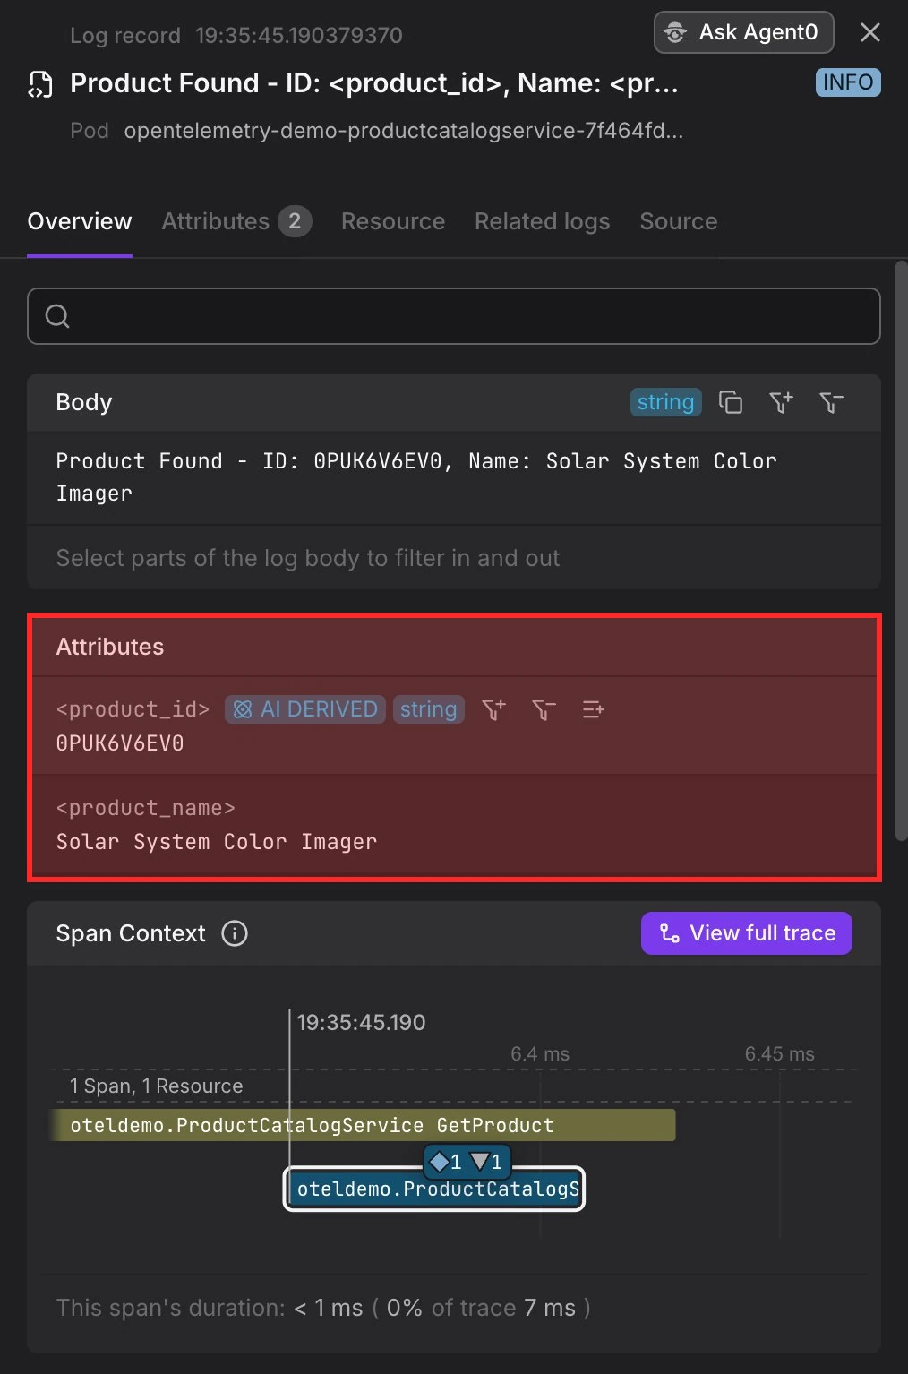The image size is (908, 1374).
Task: Filter in by Body value
Action: click(x=781, y=403)
